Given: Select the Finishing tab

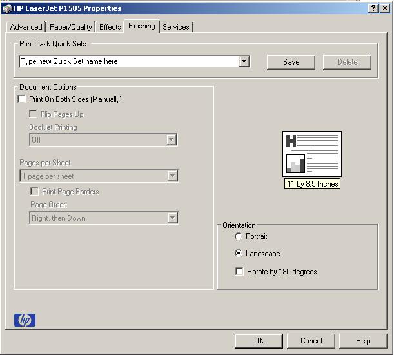Looking at the screenshot, I should coord(141,26).
